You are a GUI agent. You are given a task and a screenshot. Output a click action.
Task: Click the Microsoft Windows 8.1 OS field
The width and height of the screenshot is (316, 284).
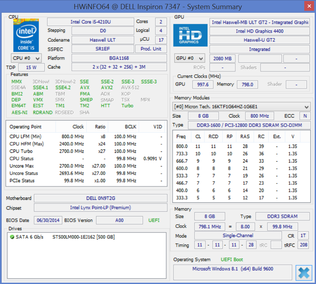pos(233,272)
